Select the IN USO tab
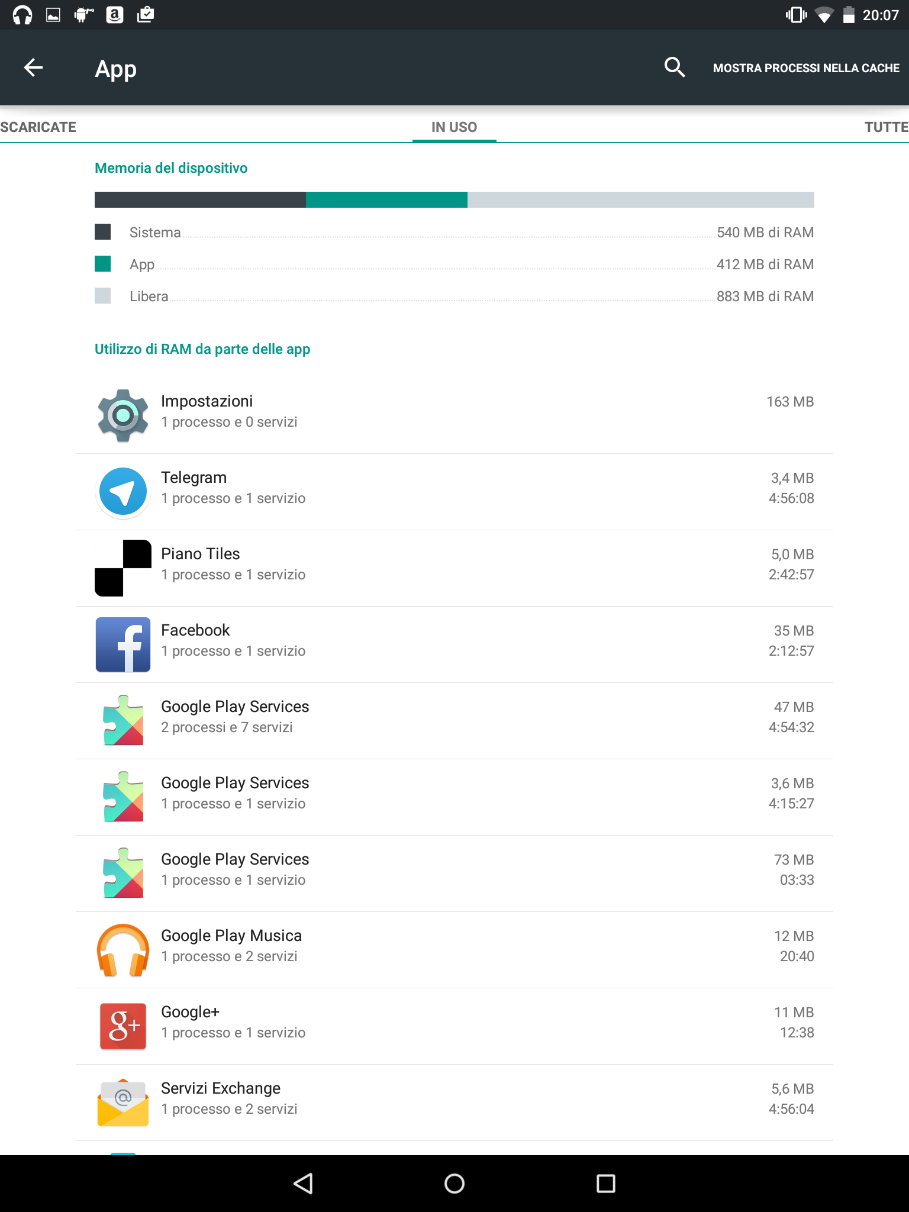Viewport: 909px width, 1212px height. coord(454,127)
